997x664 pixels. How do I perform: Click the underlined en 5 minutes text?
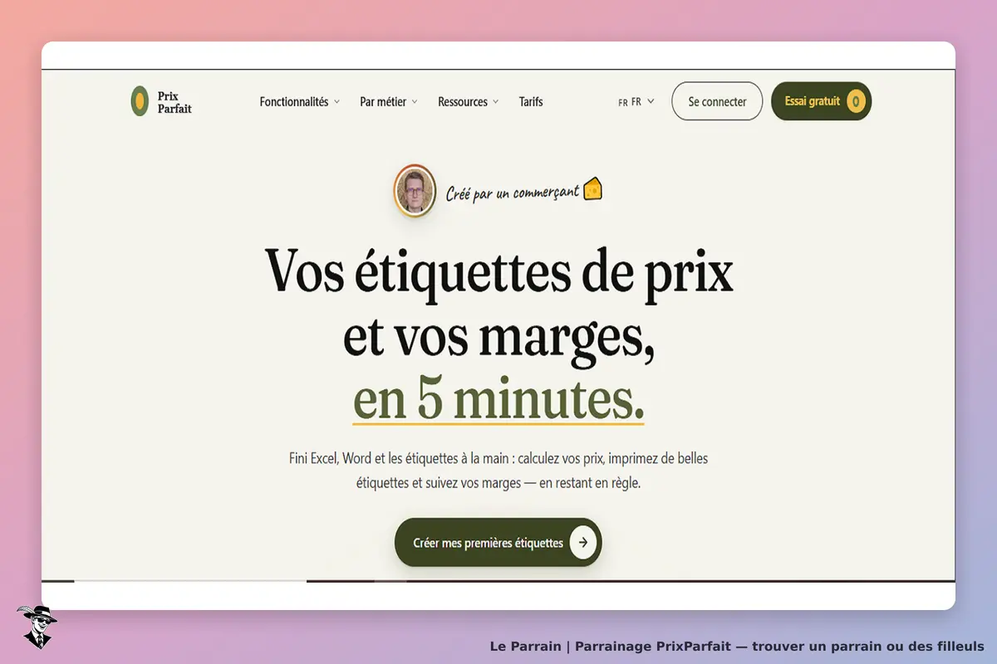(498, 400)
